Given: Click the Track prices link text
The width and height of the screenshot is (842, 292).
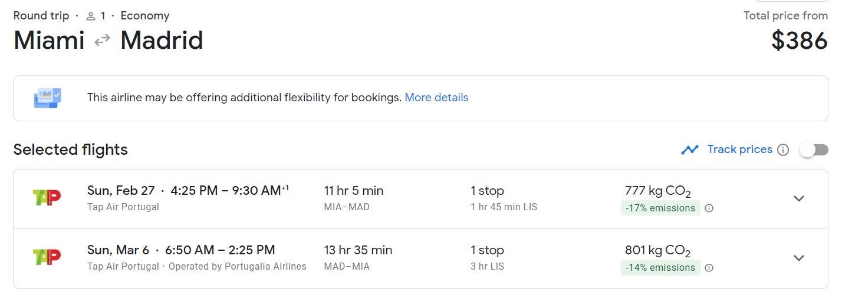Looking at the screenshot, I should click(739, 150).
